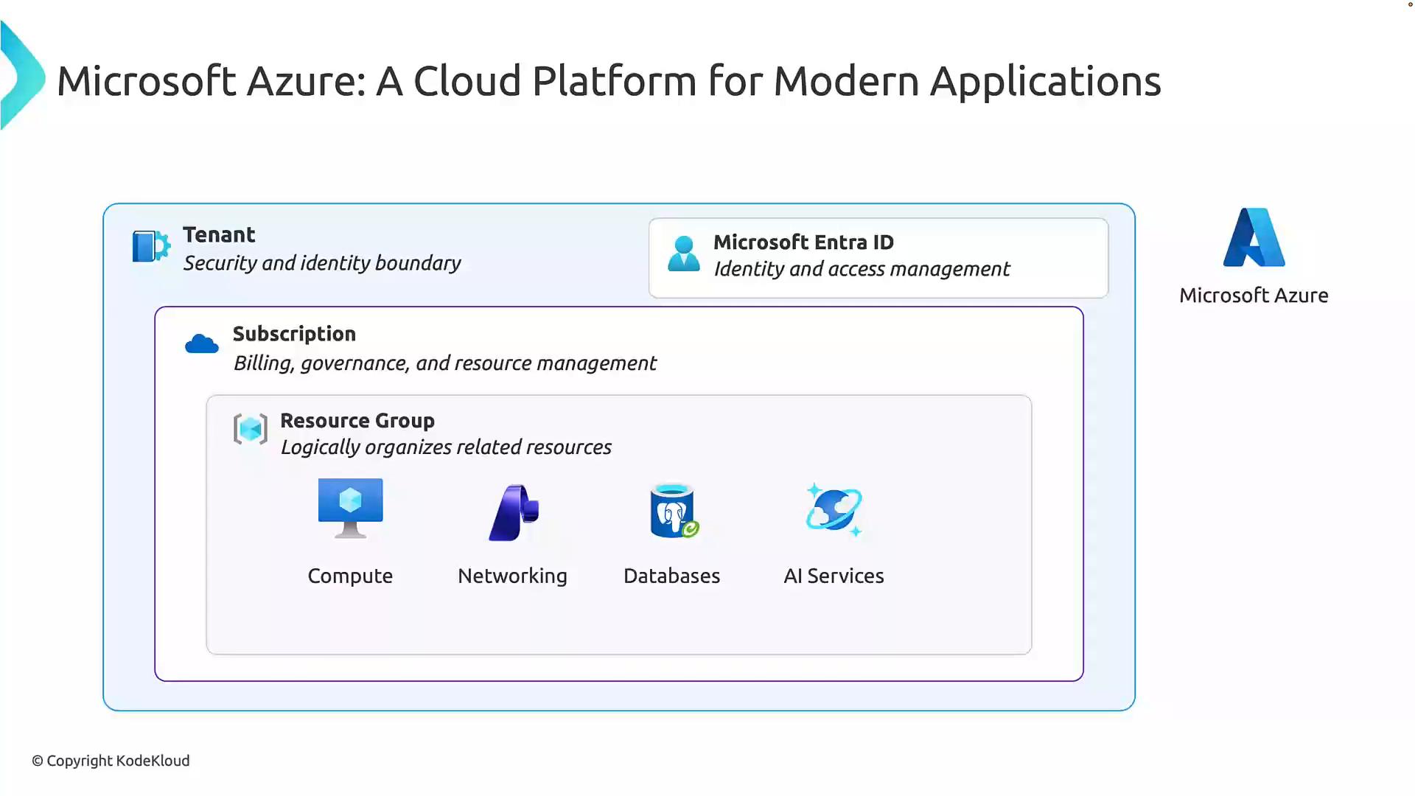Click the Subscription cloud icon
The height and width of the screenshot is (796, 1415).
pyautogui.click(x=202, y=343)
